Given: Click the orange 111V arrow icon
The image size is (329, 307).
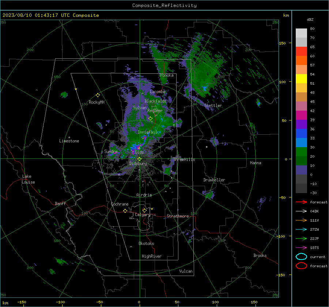Looking at the screenshot, I should point(301,220).
